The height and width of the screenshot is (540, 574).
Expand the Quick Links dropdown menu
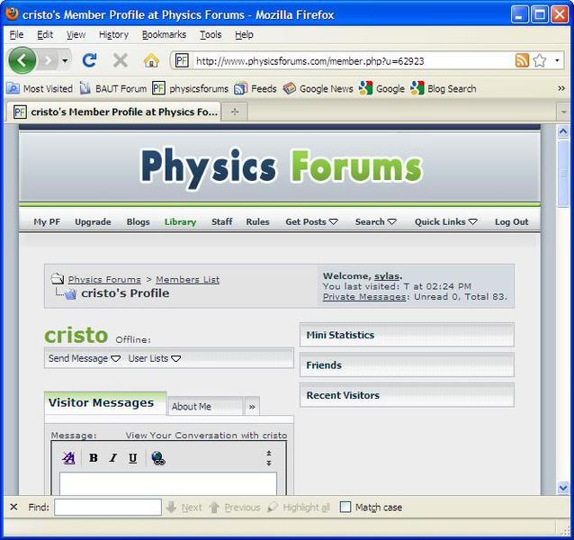coord(446,222)
